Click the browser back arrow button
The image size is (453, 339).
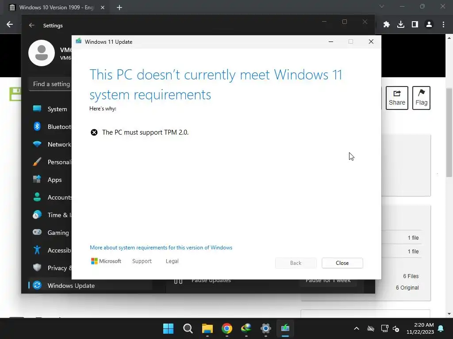click(x=10, y=25)
